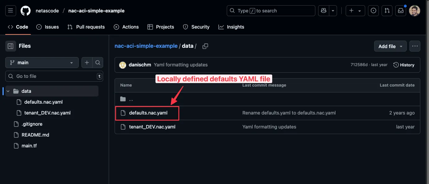Viewport: 429px width, 184px height.
Task: Switch to the Actions tab
Action: [126, 27]
